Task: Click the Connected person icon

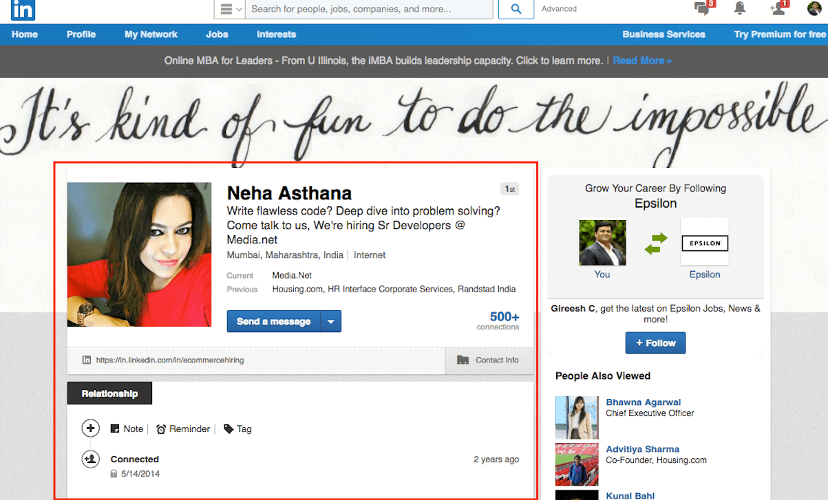Action: pyautogui.click(x=90, y=459)
